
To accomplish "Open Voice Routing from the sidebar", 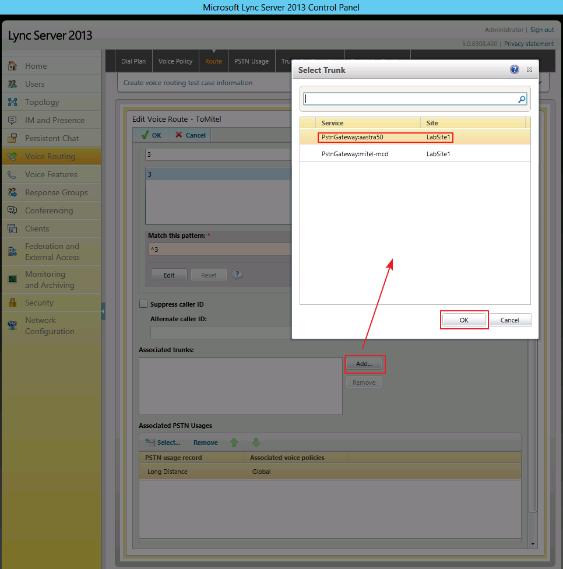I will (x=51, y=156).
